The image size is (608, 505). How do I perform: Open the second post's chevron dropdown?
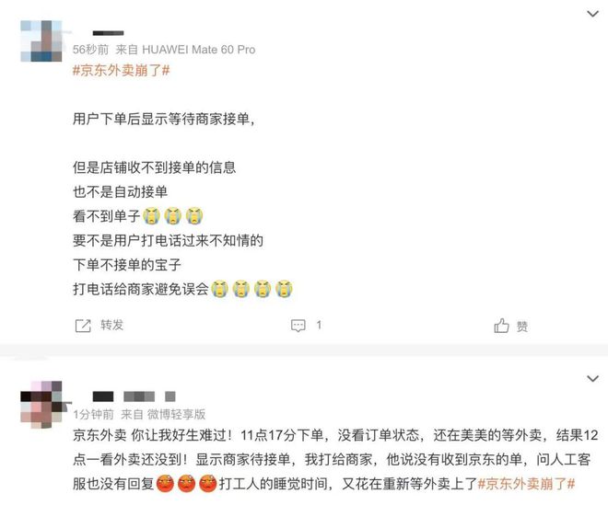593,378
